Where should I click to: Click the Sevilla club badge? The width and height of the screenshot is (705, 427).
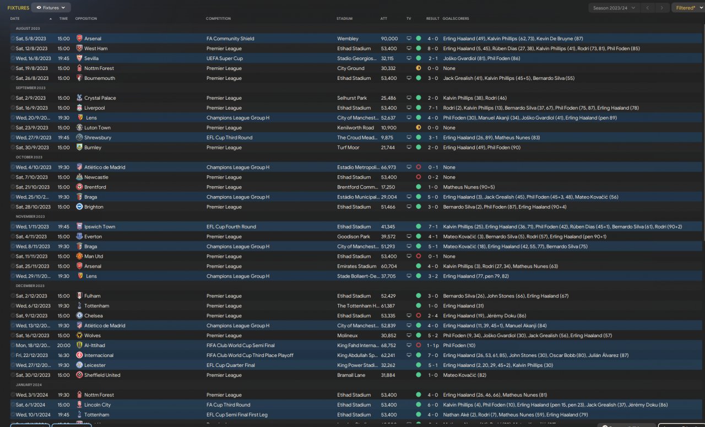tap(79, 58)
